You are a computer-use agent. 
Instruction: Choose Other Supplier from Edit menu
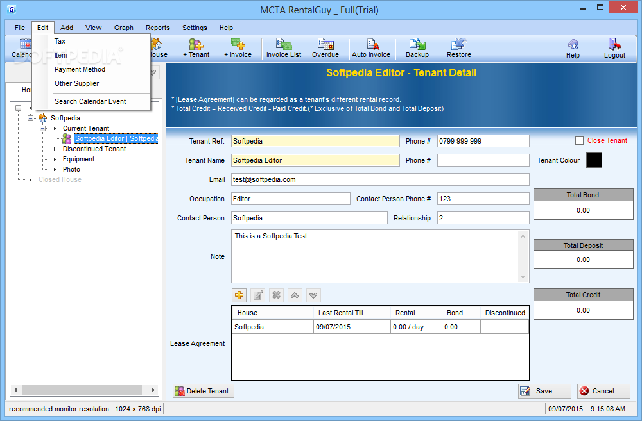click(91, 83)
